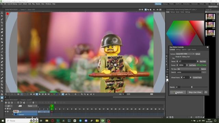Viewport: 219px width, 123px height.
Task: Open the File menu
Action: point(1,4)
